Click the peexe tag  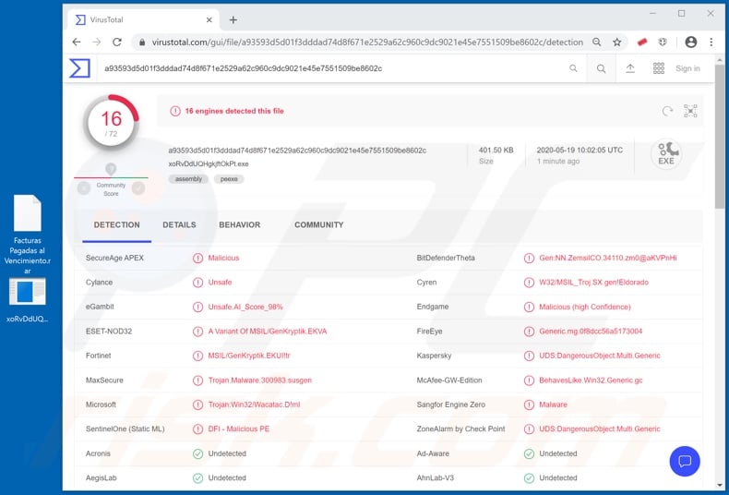coord(229,179)
